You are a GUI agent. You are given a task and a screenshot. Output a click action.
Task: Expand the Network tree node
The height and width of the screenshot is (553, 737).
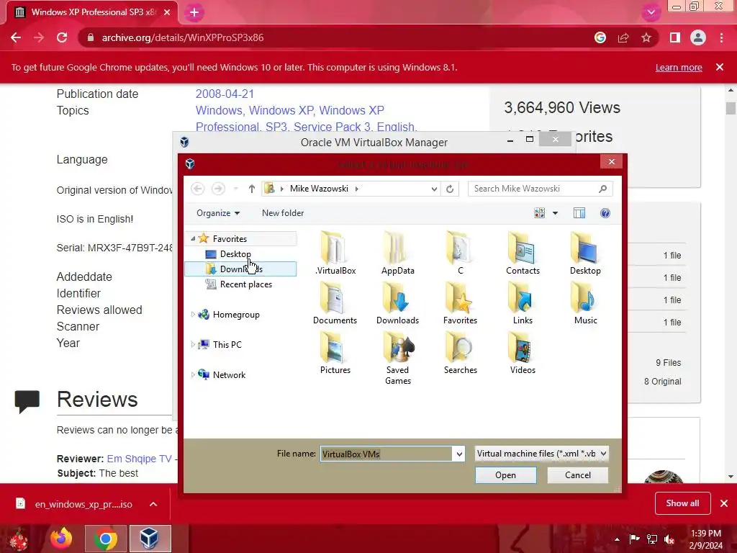[193, 374]
